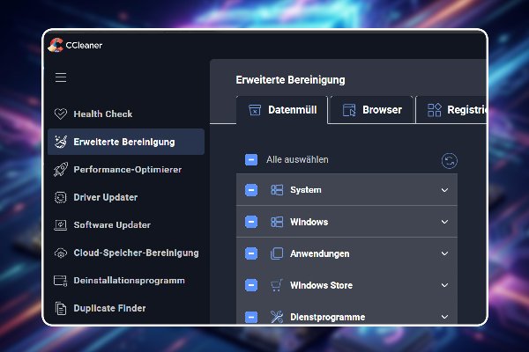Click the Duplicate Finder document icon
Viewport: 529px width, 352px height.
61,308
